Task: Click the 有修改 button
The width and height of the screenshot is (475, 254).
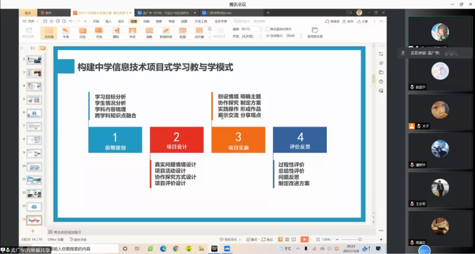Action: [332, 21]
